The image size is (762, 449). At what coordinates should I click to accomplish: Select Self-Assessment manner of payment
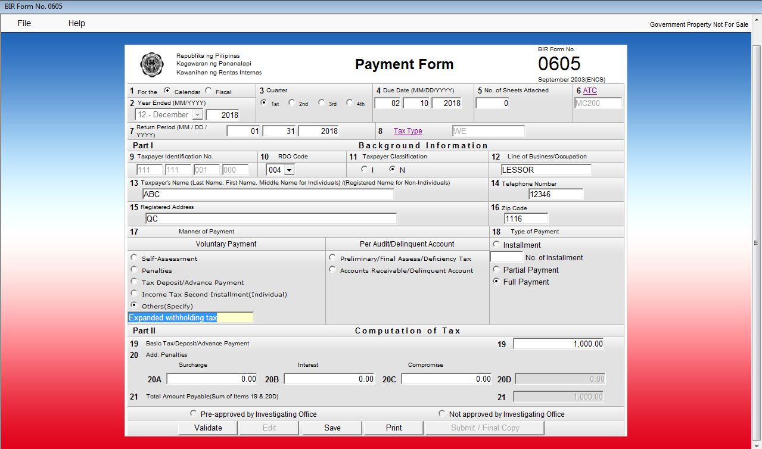tap(134, 257)
